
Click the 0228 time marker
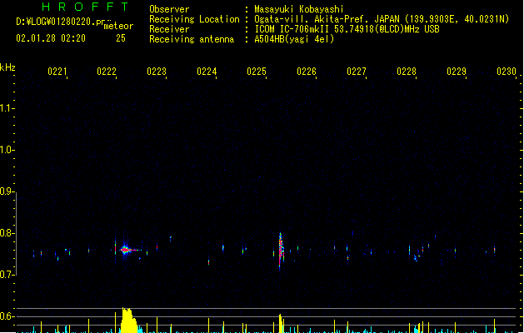tap(407, 72)
